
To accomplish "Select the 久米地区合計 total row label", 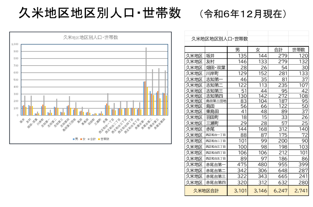I will tap(206, 191).
